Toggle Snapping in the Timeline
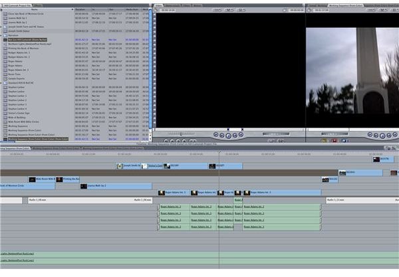Viewport: 399px width, 277px height. [x=394, y=148]
